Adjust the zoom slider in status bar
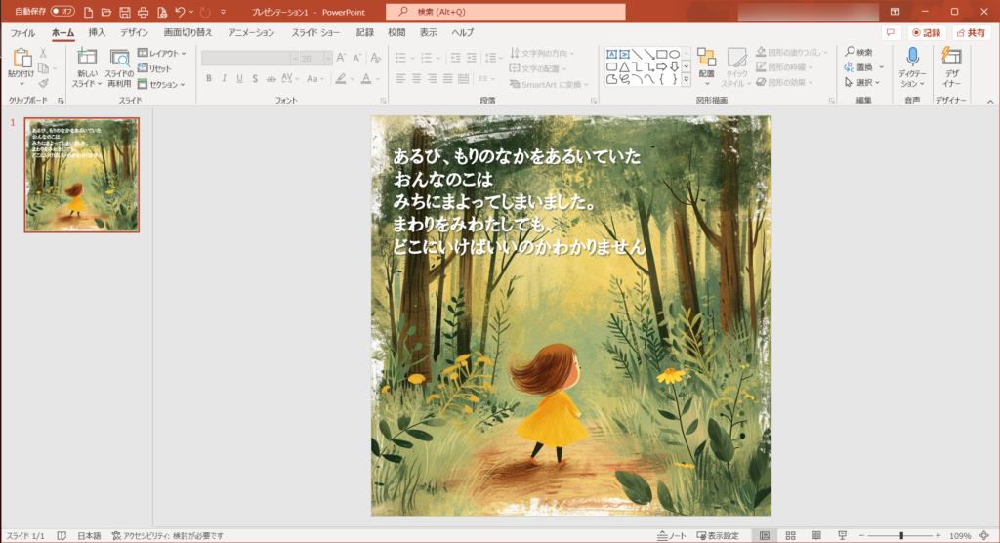Viewport: 1000px width, 543px height. pos(901,535)
